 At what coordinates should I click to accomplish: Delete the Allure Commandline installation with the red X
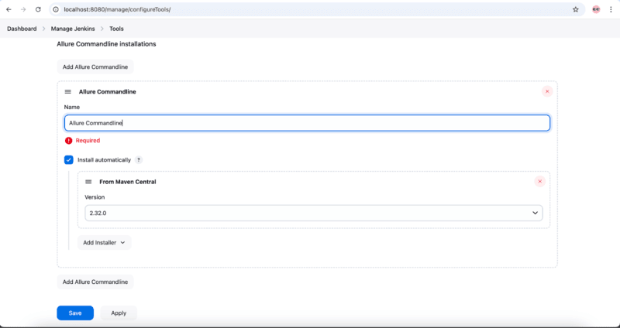pos(547,91)
